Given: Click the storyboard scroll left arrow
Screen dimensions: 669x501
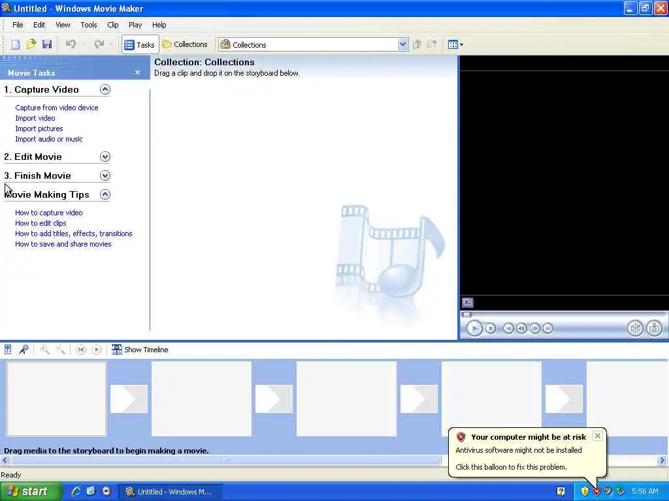Looking at the screenshot, I should [5, 460].
